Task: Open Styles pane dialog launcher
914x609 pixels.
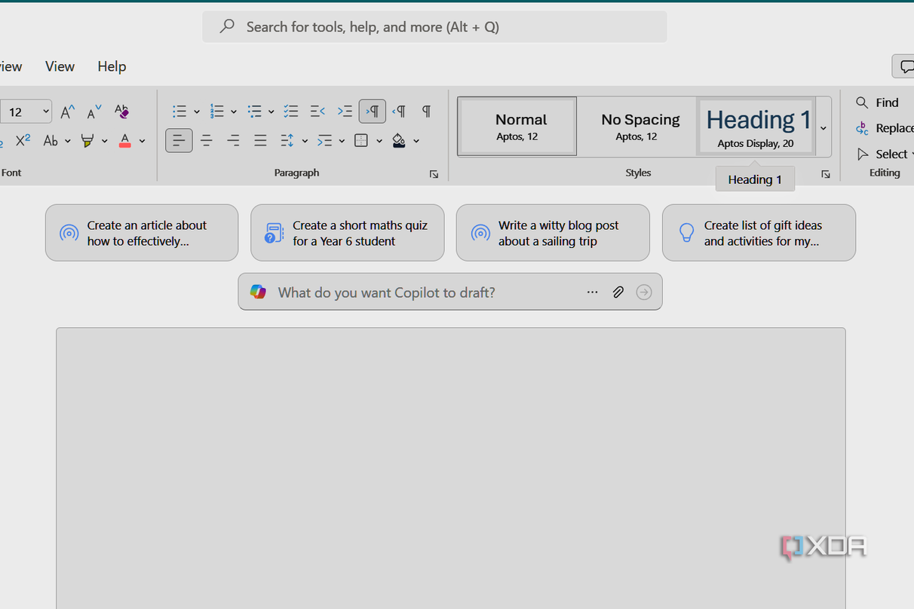Action: [826, 174]
